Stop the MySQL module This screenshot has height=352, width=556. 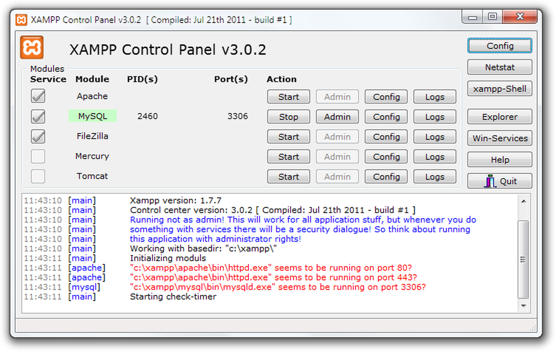click(288, 116)
